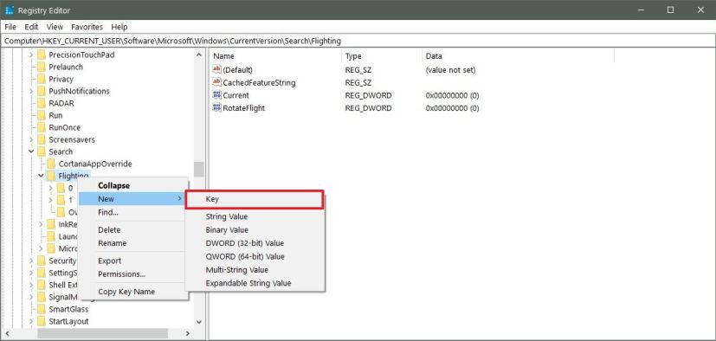Click the horizontal scrollbar left arrow

click(x=7, y=334)
